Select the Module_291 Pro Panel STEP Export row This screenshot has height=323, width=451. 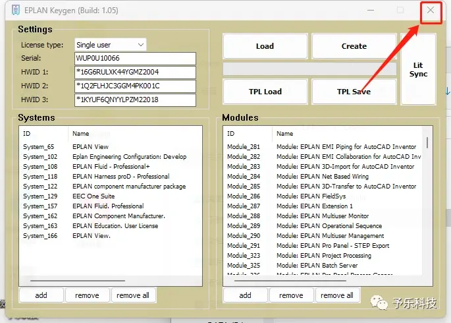[323, 246]
